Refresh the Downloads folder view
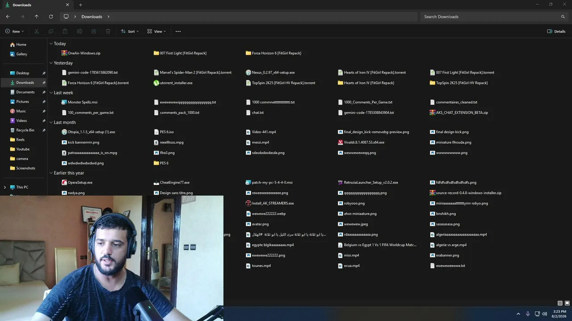 point(51,16)
